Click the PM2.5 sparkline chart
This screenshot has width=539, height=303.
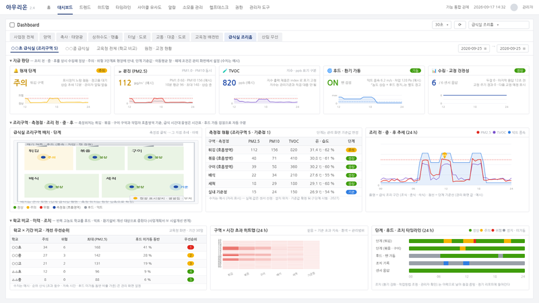[162, 100]
